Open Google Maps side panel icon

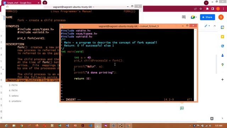tap(222, 65)
